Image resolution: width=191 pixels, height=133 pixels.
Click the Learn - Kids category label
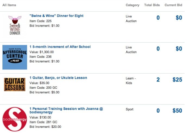[x=131, y=81]
